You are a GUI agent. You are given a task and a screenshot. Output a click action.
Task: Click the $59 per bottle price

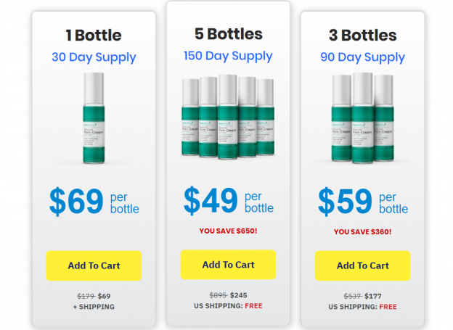coord(363,202)
